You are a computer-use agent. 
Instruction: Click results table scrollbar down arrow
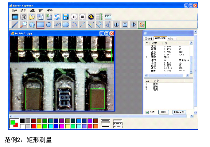point(191,72)
